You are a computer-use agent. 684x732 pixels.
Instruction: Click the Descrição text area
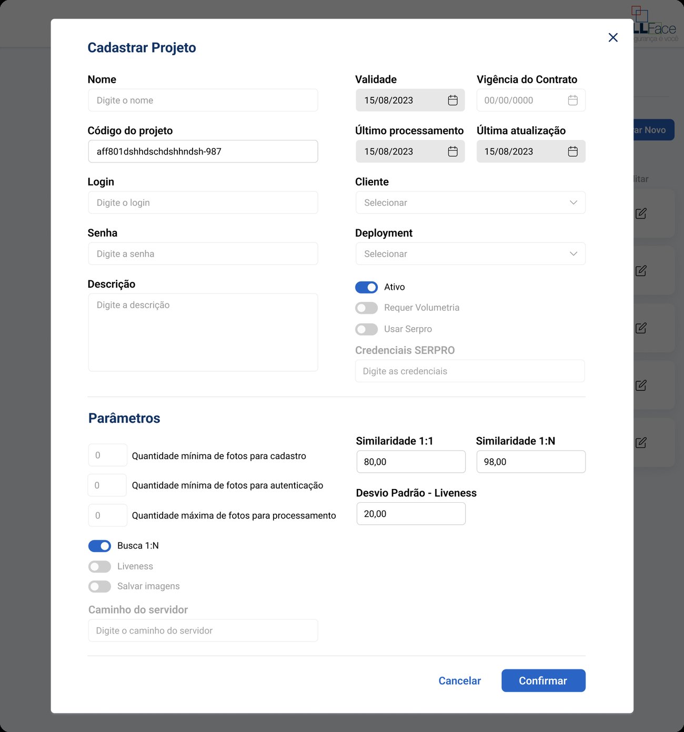click(x=203, y=332)
